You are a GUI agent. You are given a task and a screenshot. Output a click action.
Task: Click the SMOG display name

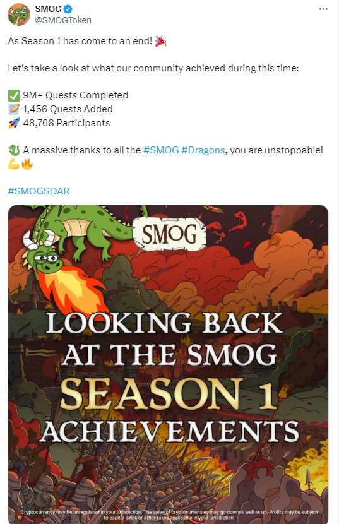point(48,9)
